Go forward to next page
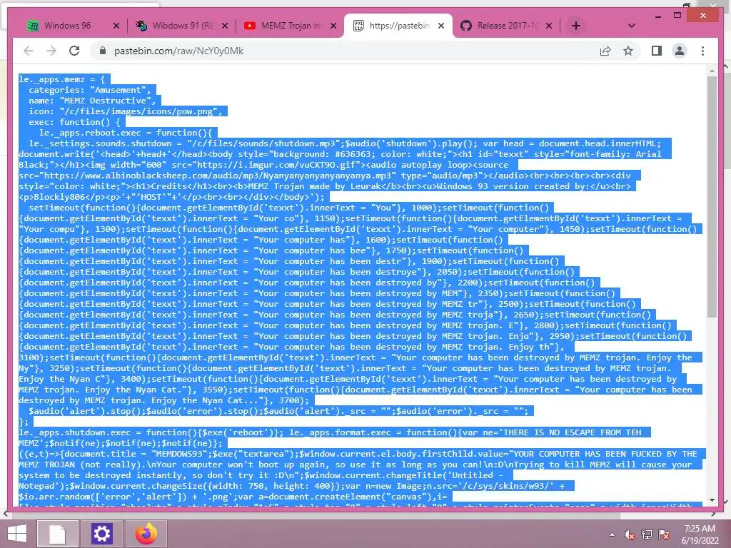 point(51,51)
